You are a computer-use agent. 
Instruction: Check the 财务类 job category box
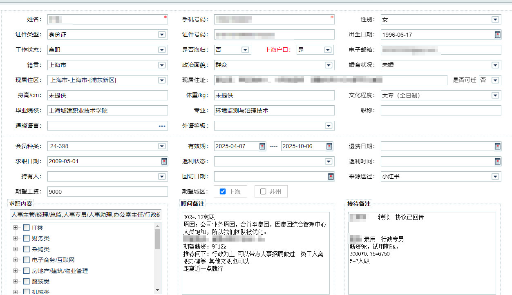pos(27,238)
